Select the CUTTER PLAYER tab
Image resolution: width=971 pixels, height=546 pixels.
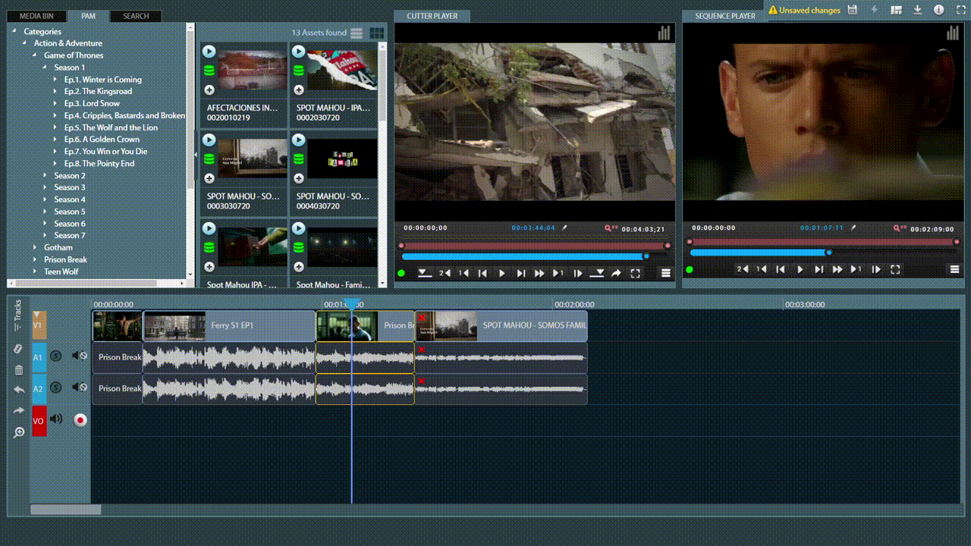pyautogui.click(x=432, y=16)
